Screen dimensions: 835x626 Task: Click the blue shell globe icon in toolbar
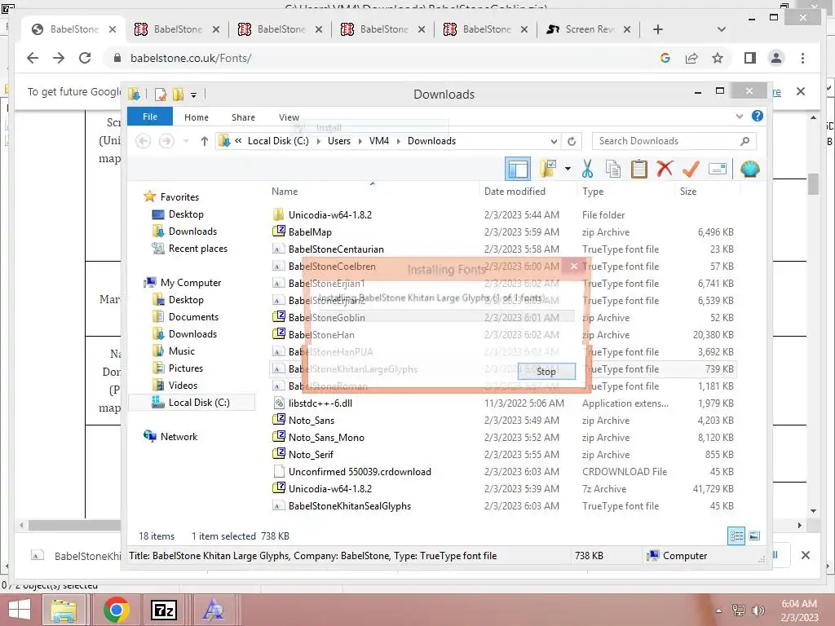(750, 170)
